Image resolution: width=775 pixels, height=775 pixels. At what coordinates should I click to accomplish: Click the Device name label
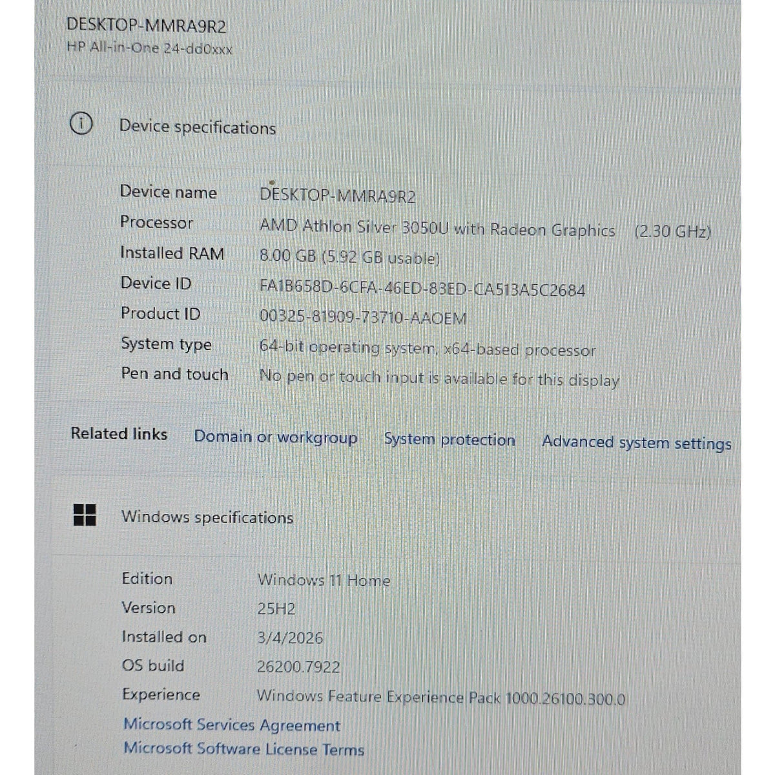coord(169,192)
